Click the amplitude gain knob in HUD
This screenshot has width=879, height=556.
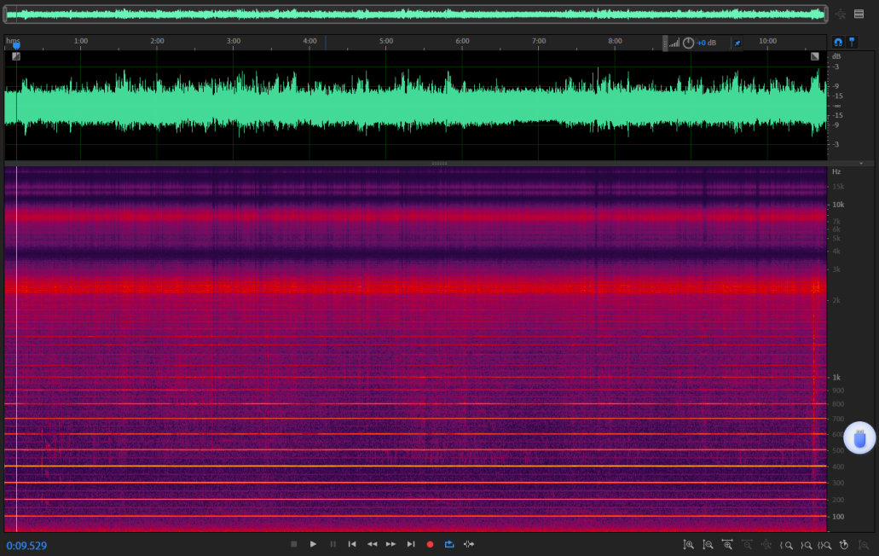pos(688,43)
